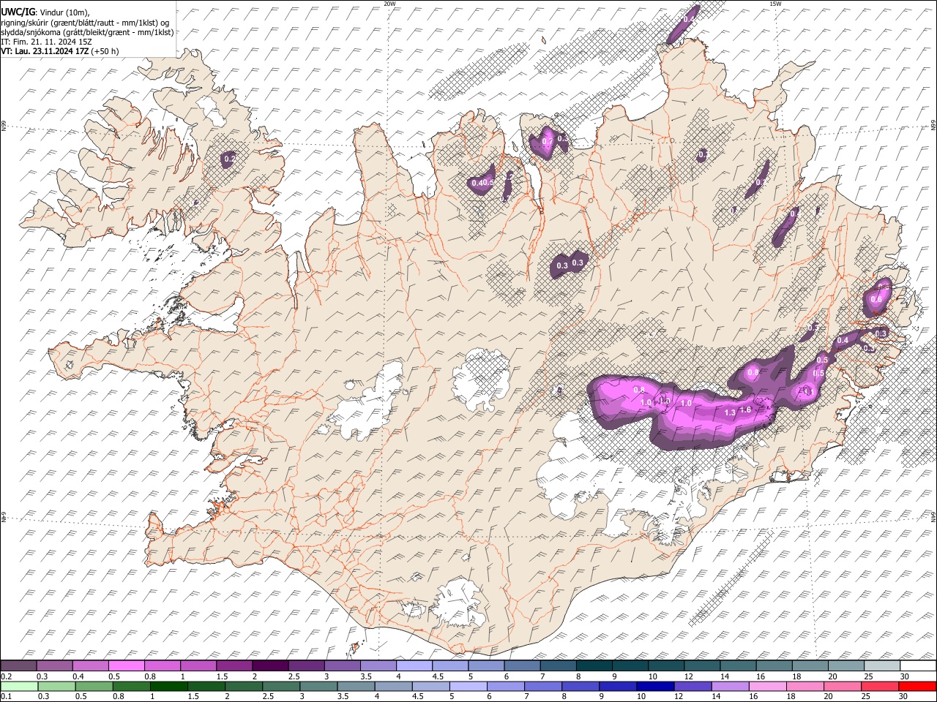Click the '0.2' value over the Westfjords
This screenshot has height=702, width=937.
(x=229, y=159)
